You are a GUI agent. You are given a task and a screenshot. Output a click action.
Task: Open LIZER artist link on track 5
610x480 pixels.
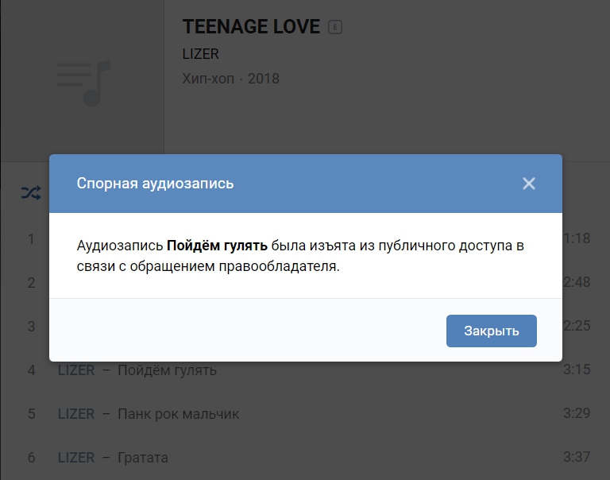click(76, 414)
